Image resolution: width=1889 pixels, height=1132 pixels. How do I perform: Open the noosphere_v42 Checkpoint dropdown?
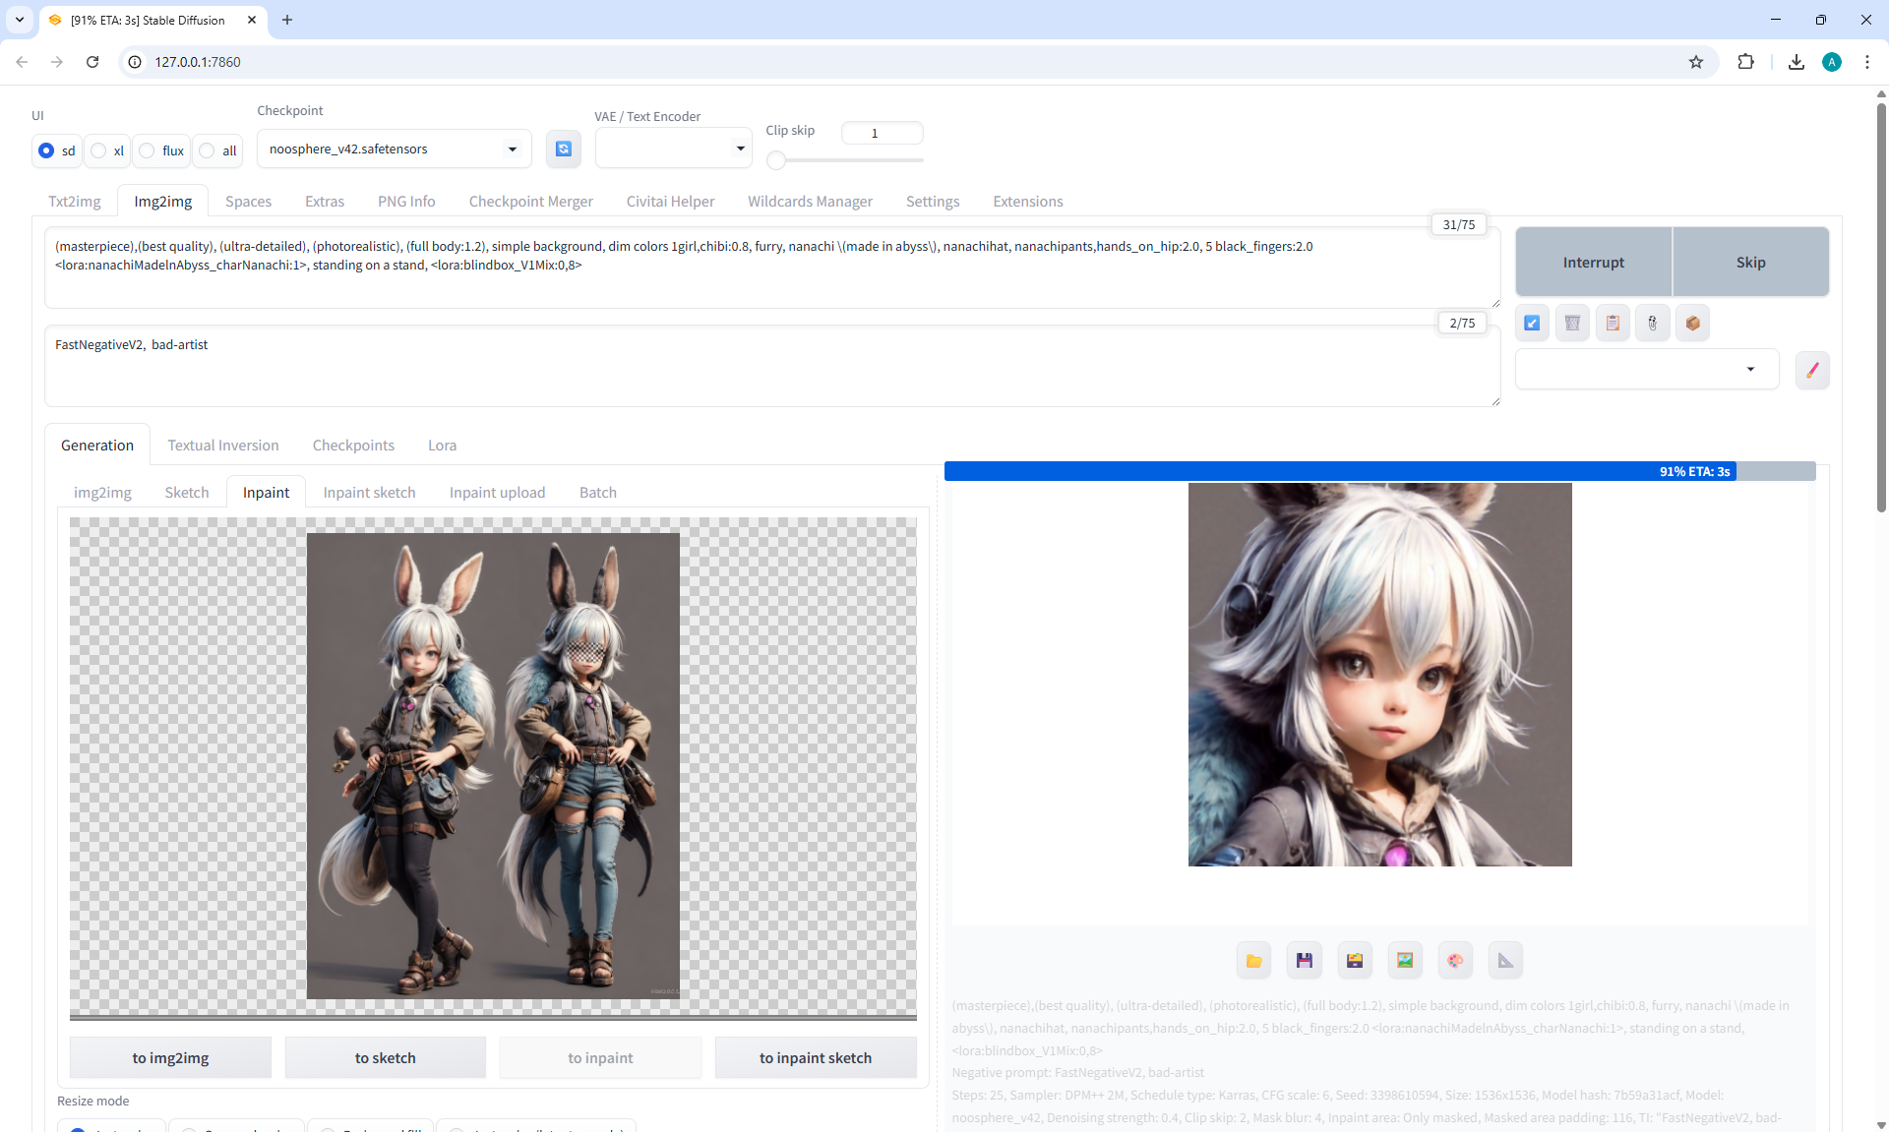coord(394,149)
